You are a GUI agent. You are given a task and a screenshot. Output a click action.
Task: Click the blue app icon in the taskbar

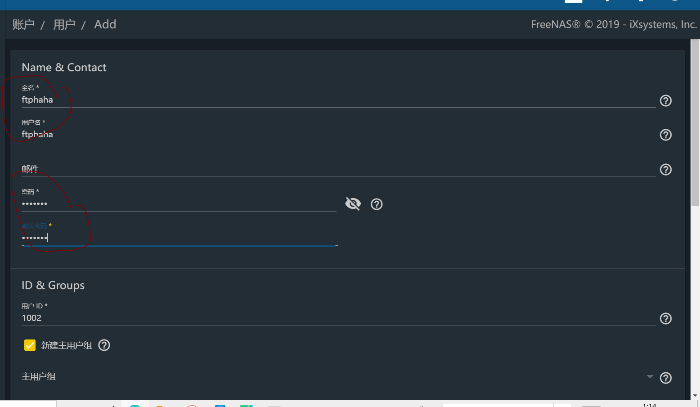(x=220, y=404)
